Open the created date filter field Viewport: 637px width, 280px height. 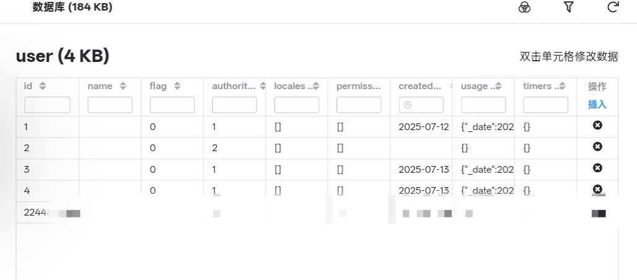[421, 105]
